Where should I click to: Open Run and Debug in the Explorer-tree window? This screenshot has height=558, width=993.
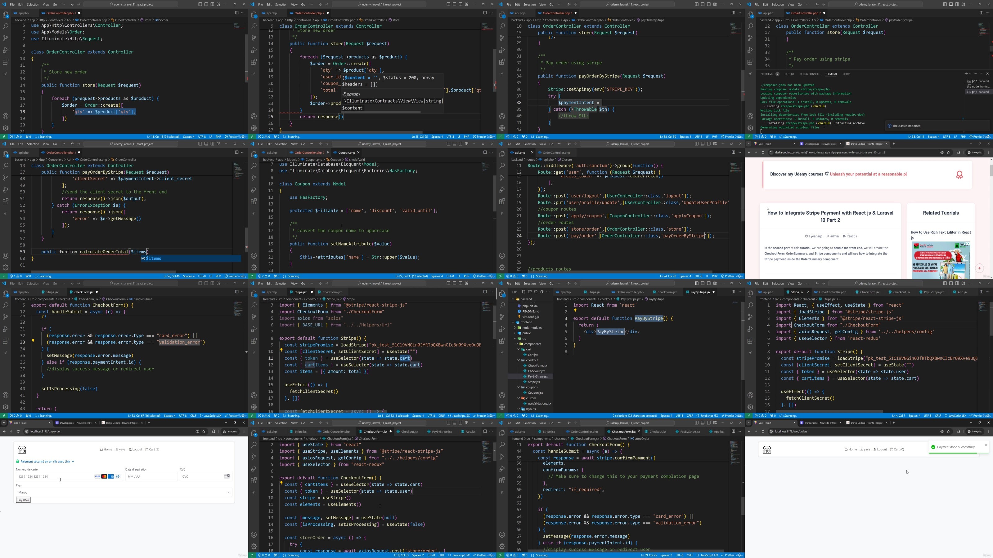502,329
